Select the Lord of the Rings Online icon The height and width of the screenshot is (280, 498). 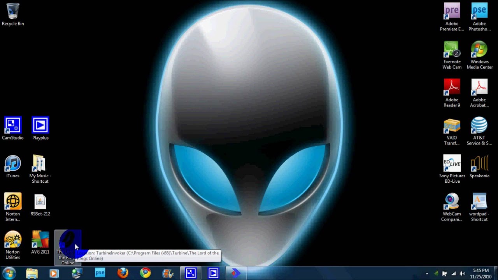coord(68,248)
